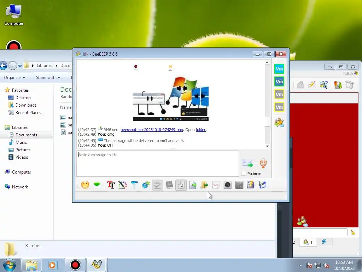
Task: Open Recent Places in the navigation pane
Action: tap(28, 112)
